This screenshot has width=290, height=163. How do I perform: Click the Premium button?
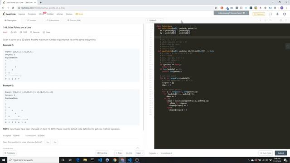click(x=259, y=14)
